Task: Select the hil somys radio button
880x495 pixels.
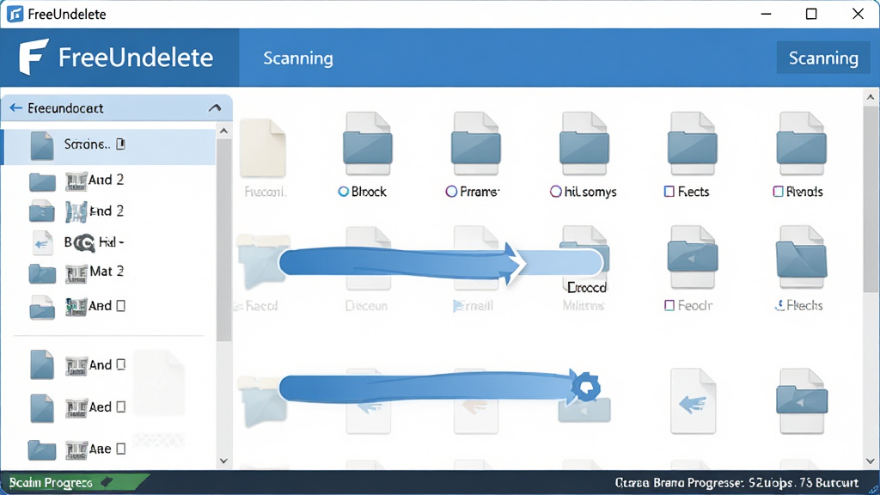Action: click(556, 192)
